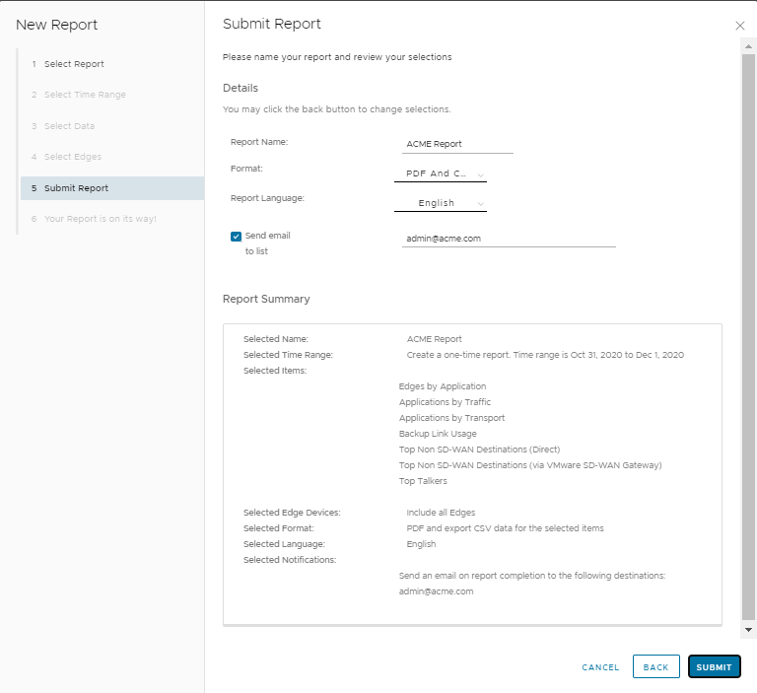Viewport: 757px width, 693px height.
Task: Click the email address input field
Action: pos(508,238)
